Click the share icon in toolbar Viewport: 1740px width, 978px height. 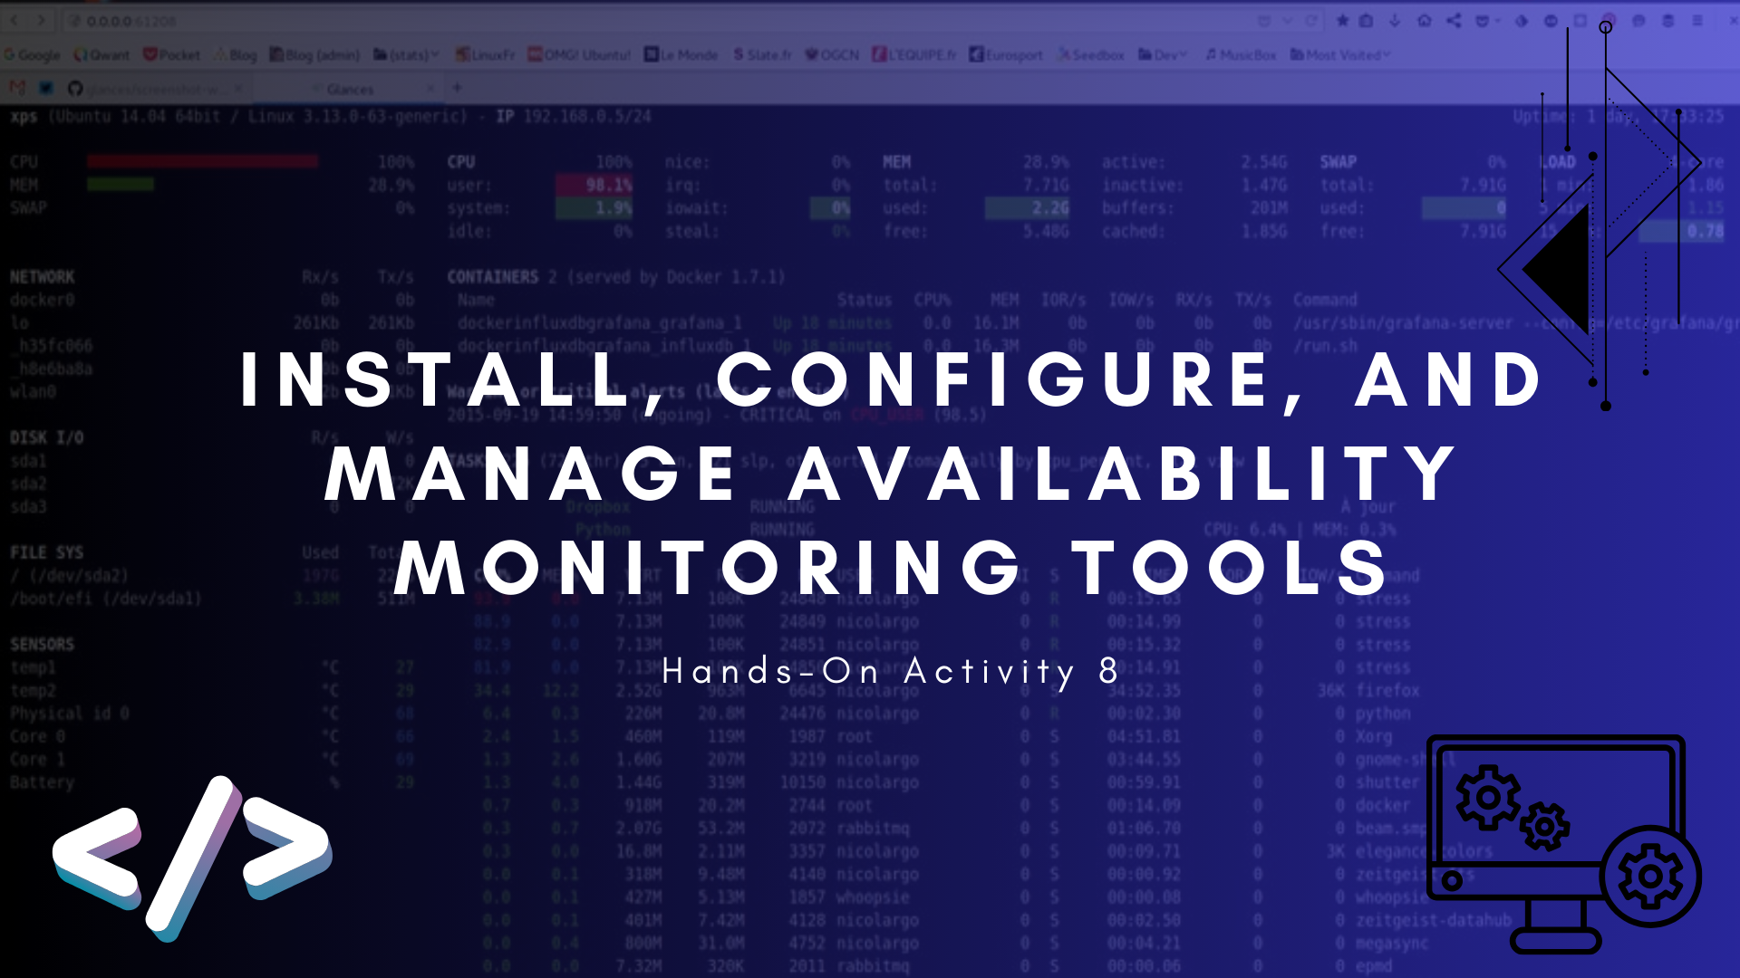1454,20
